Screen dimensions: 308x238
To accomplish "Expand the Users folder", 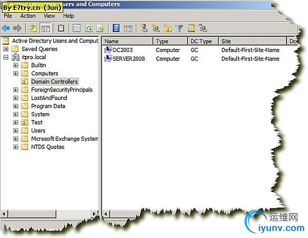I will pos(15,130).
